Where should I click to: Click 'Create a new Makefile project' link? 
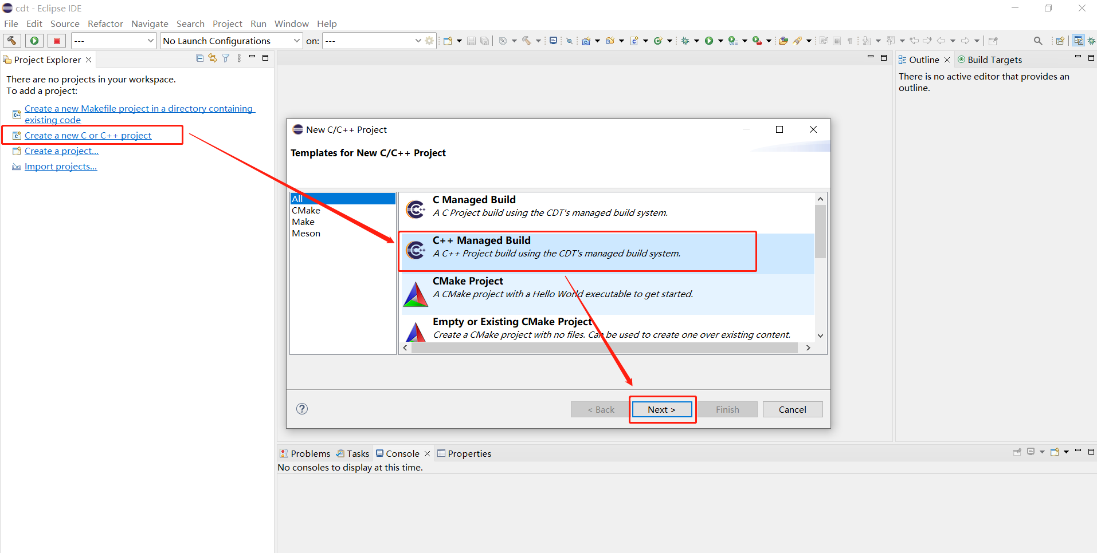(139, 114)
